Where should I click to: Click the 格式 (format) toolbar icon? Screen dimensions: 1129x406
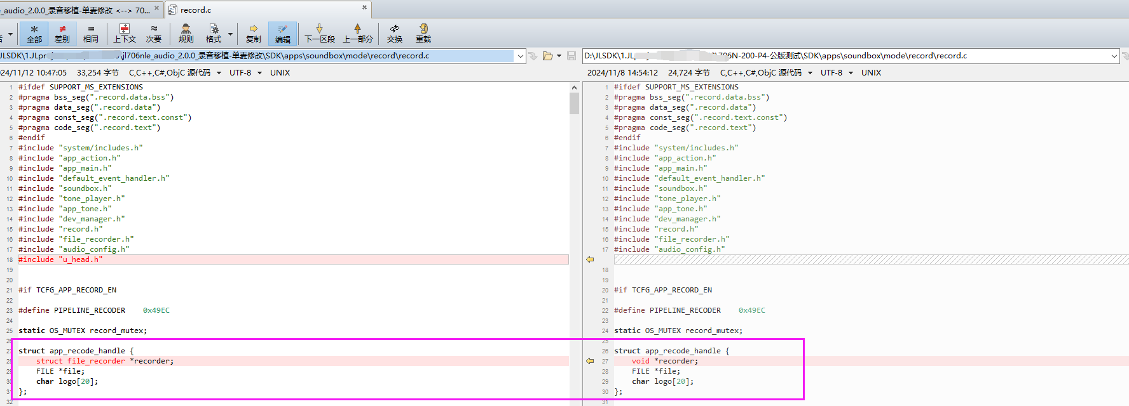214,34
